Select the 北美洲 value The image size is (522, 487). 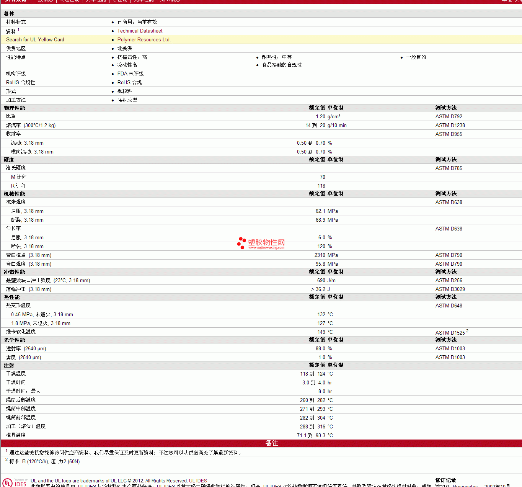(x=125, y=49)
